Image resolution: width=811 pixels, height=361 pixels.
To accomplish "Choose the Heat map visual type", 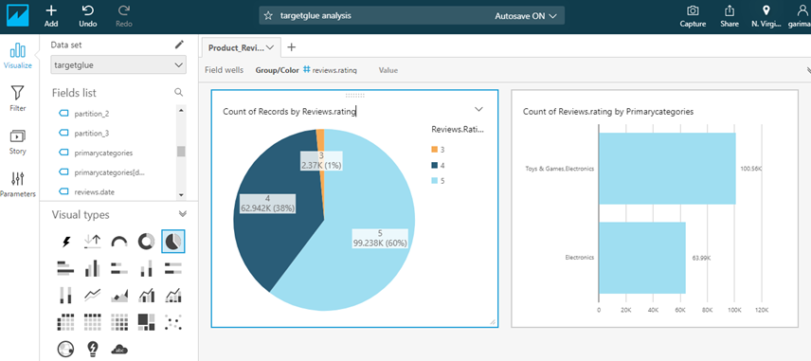I will 119,322.
